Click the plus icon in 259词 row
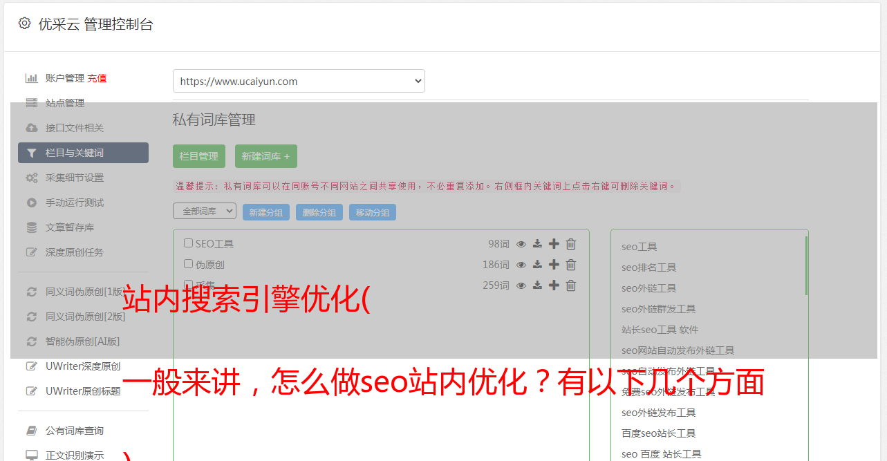This screenshot has width=887, height=461. tap(554, 285)
